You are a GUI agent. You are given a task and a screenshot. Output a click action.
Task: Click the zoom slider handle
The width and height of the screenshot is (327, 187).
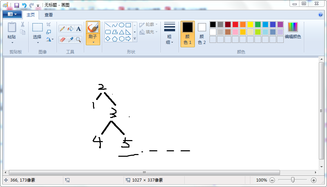tap(293, 180)
